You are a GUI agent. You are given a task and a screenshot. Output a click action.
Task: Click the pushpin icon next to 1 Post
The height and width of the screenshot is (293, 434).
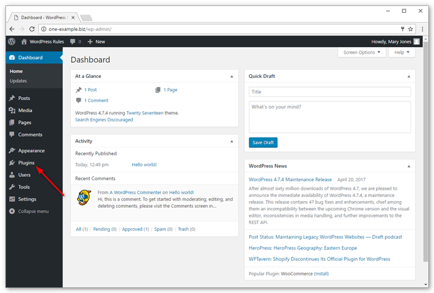(x=79, y=89)
